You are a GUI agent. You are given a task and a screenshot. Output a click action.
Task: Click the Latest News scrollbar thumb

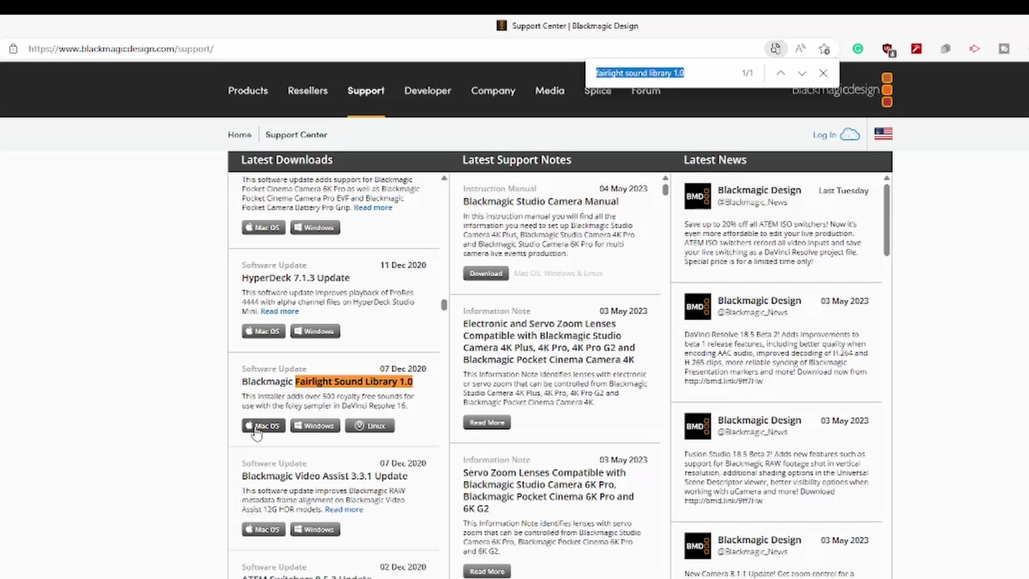tap(886, 220)
